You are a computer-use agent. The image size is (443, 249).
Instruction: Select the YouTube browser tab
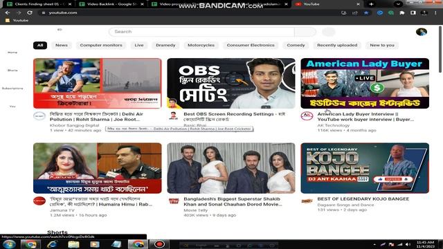325,4
